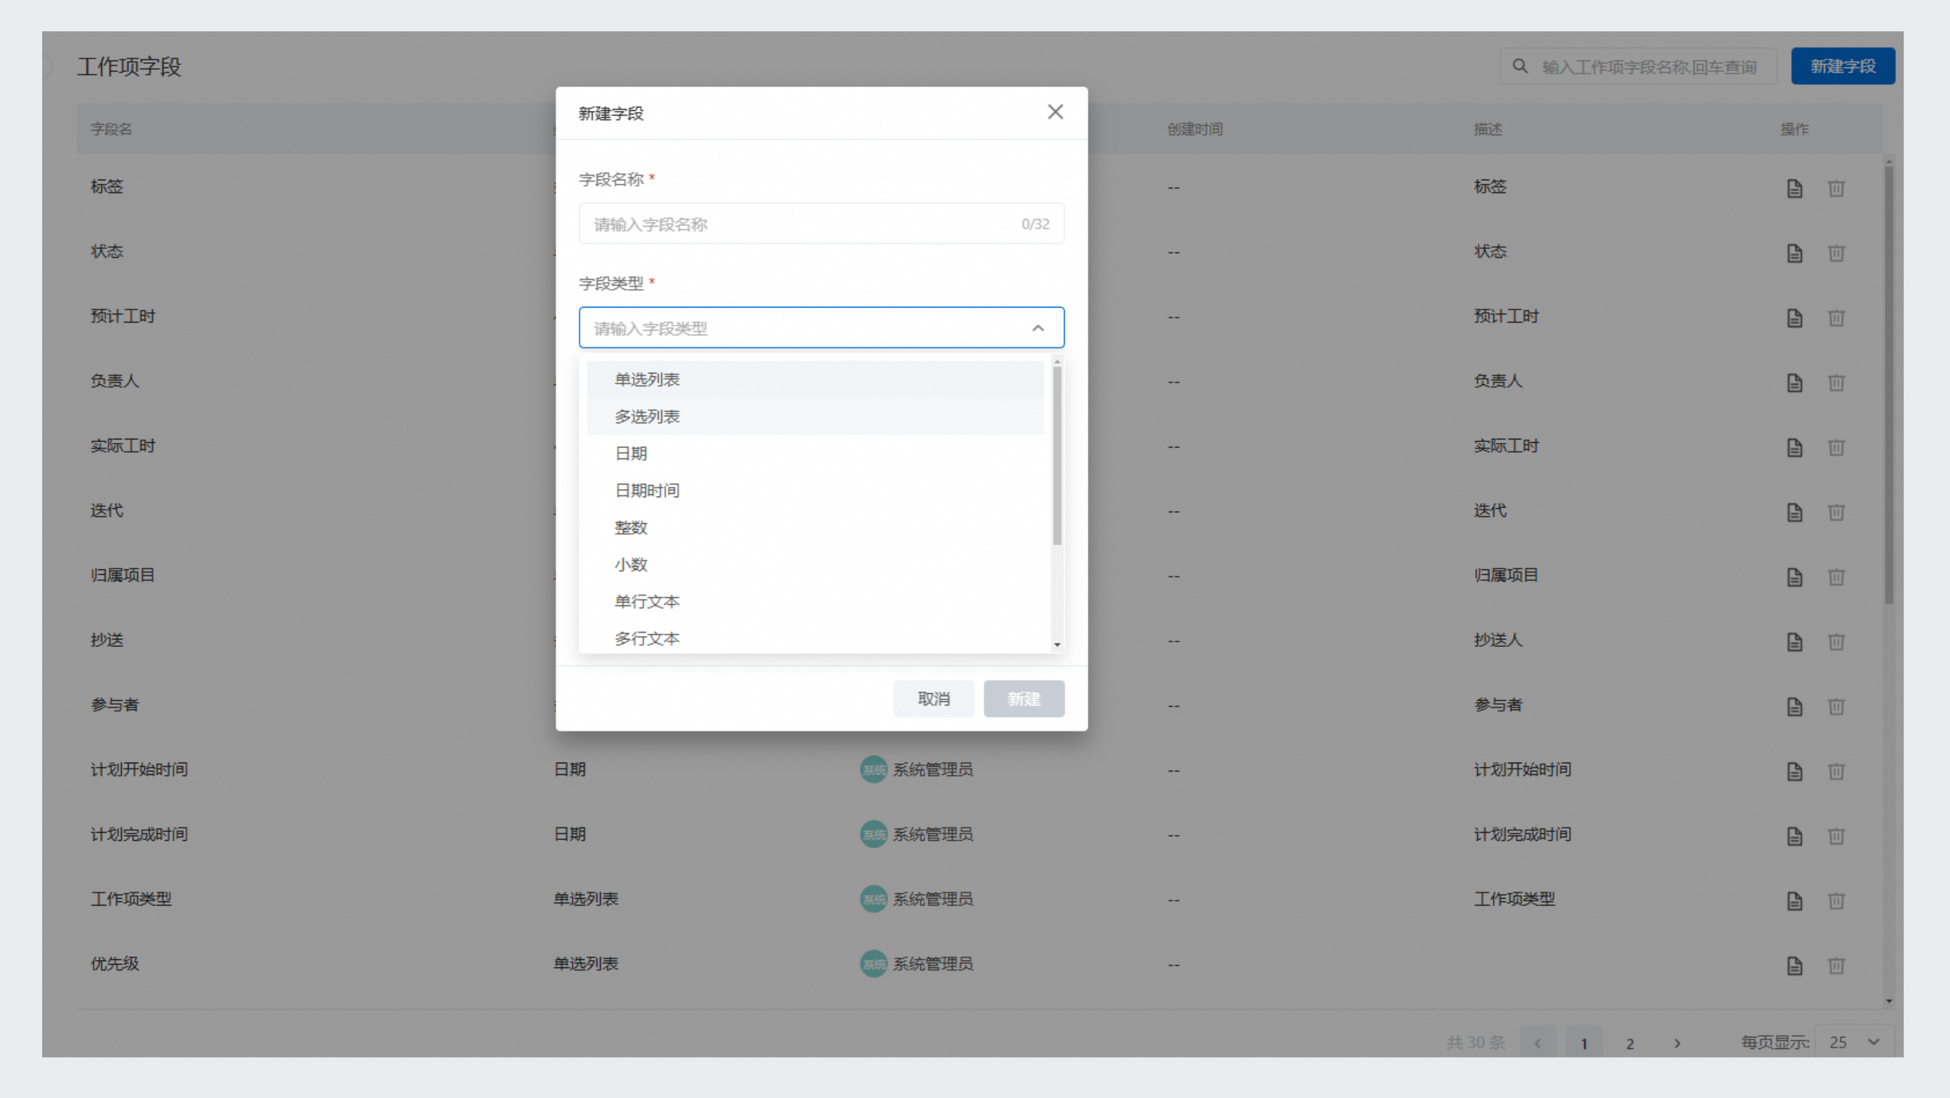Open the document icon for 迭代 row

coord(1794,512)
